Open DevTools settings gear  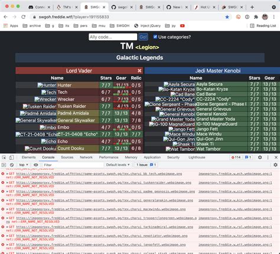click(260, 157)
